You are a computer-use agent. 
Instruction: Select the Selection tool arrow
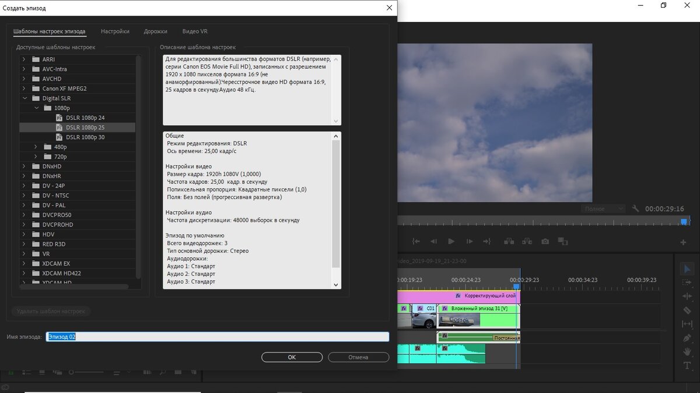click(687, 269)
